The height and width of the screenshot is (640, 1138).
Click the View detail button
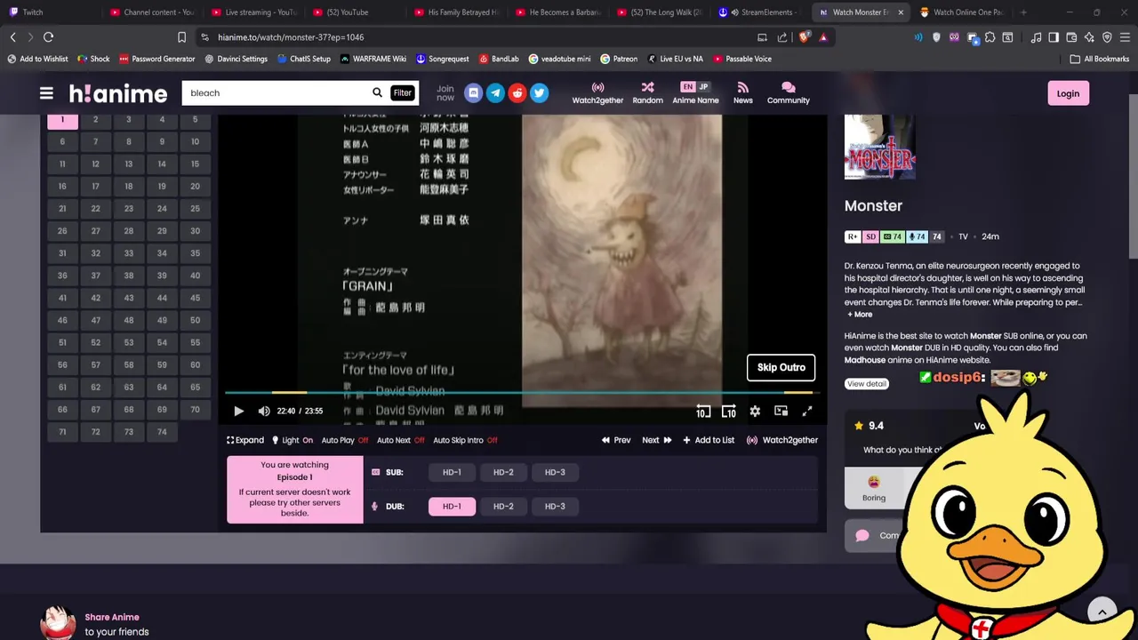pyautogui.click(x=867, y=384)
